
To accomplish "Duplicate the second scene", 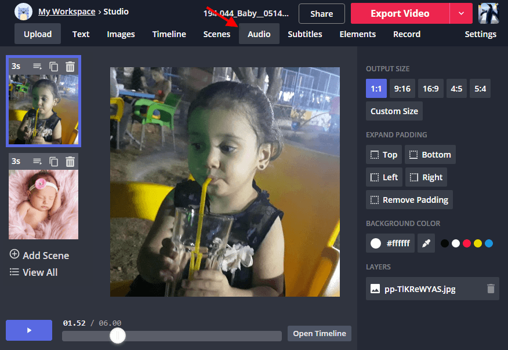I will pos(54,162).
